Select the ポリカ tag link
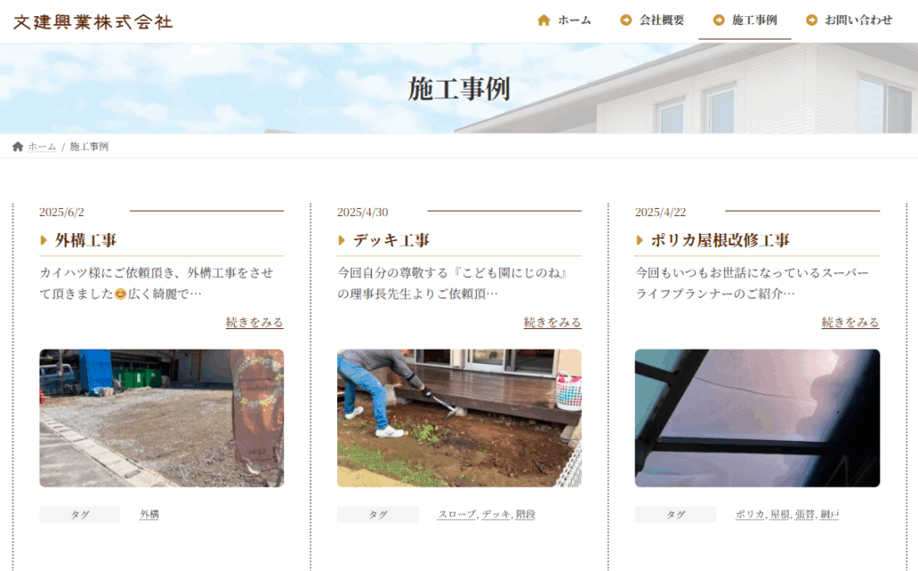This screenshot has width=918, height=571. click(x=749, y=515)
